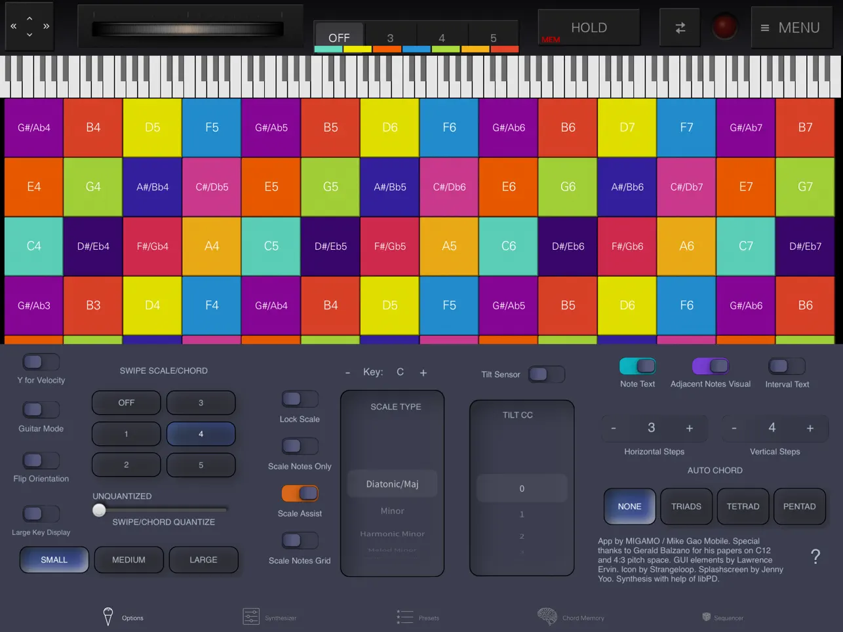Select auto chord NONE
Image resolution: width=843 pixels, height=632 pixels.
coord(630,506)
